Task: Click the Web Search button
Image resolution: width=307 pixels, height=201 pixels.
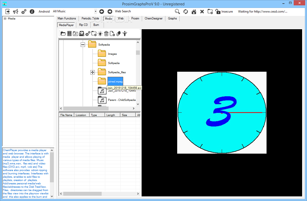Action: click(123, 11)
